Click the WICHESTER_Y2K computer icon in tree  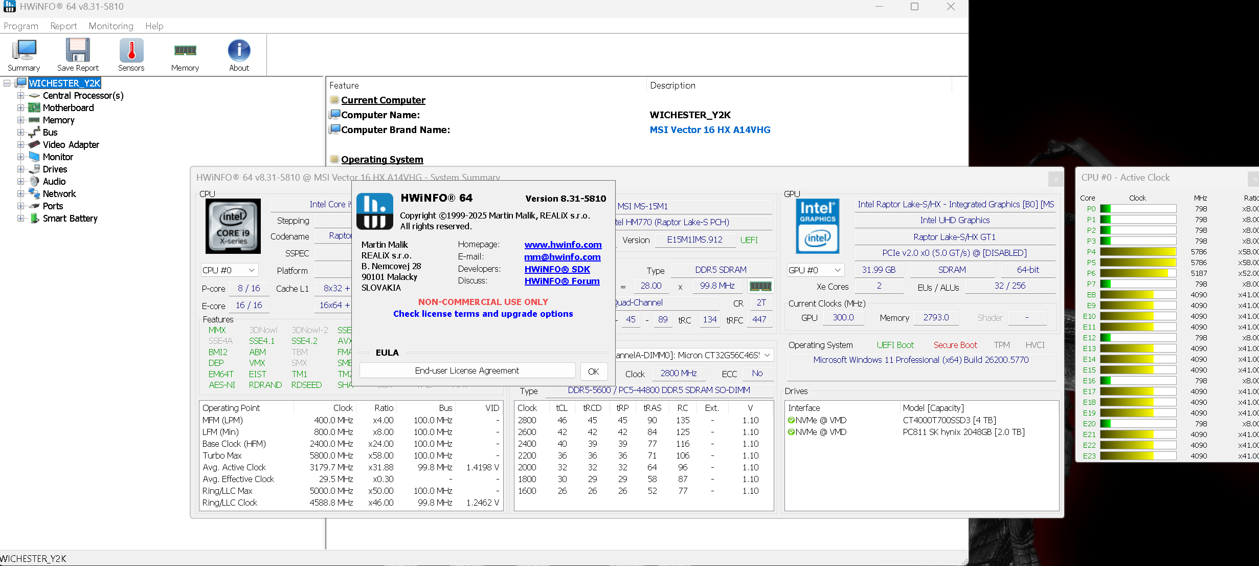coord(21,83)
